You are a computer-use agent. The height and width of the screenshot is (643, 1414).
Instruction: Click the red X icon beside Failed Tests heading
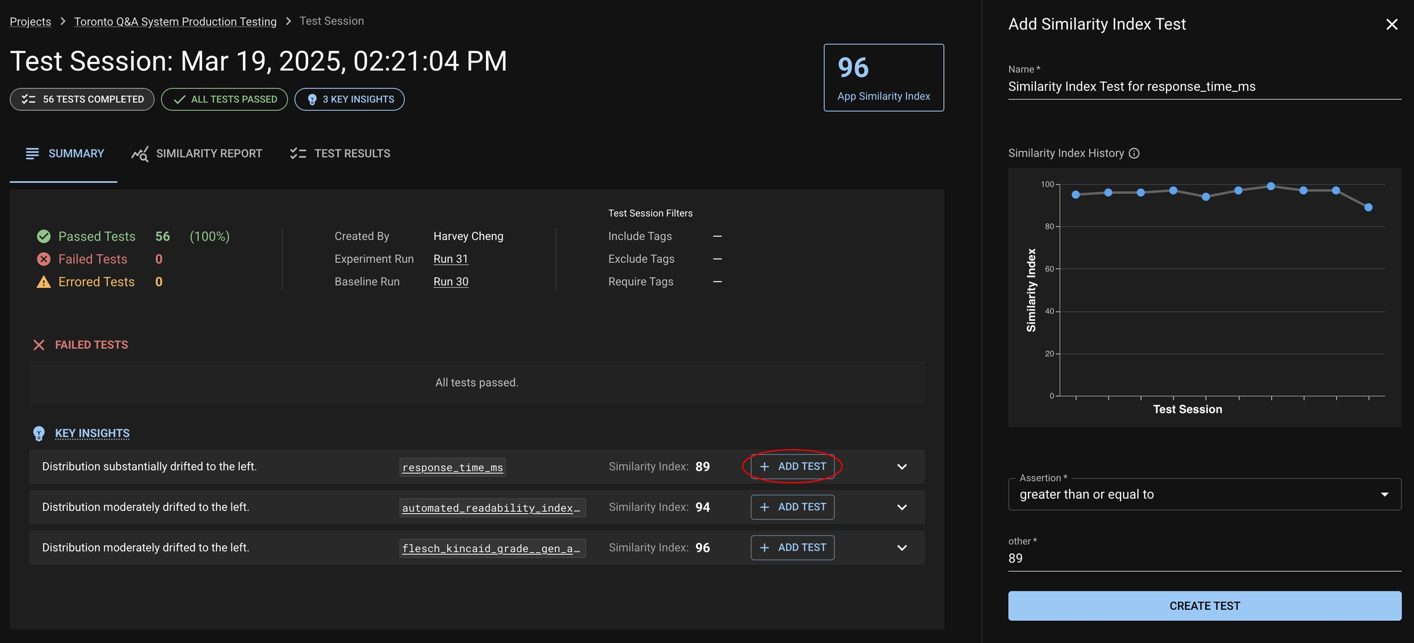coord(39,345)
